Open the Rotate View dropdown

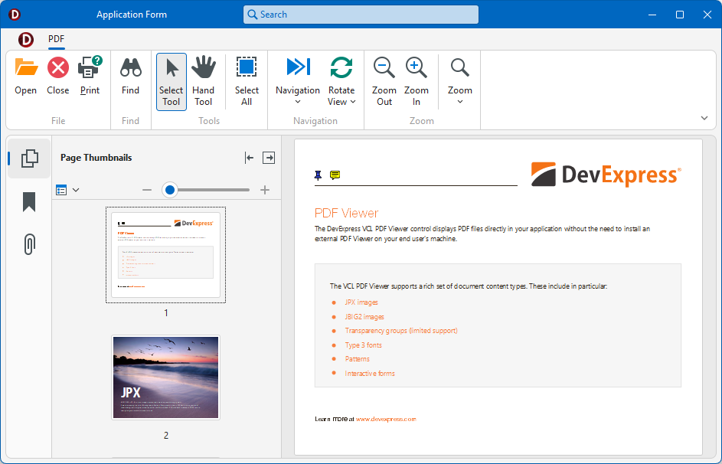click(341, 82)
